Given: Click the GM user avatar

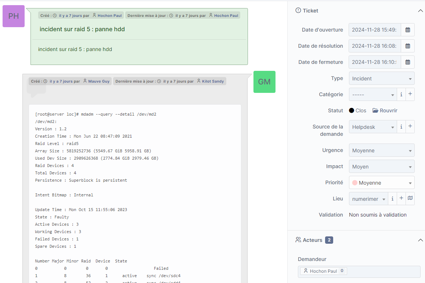Looking at the screenshot, I should click(264, 82).
